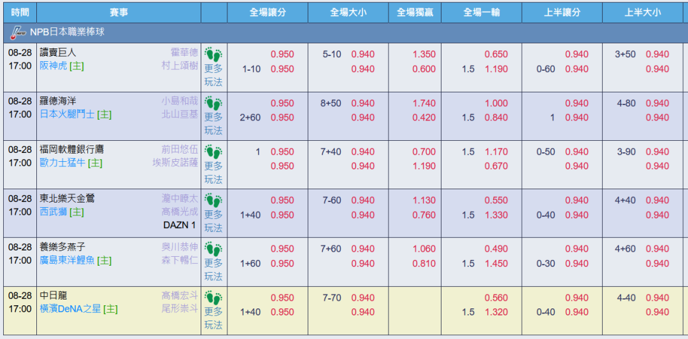Image resolution: width=688 pixels, height=339 pixels.
Task: Click footprints icon for 羅德海洋 match
Action: [x=213, y=103]
